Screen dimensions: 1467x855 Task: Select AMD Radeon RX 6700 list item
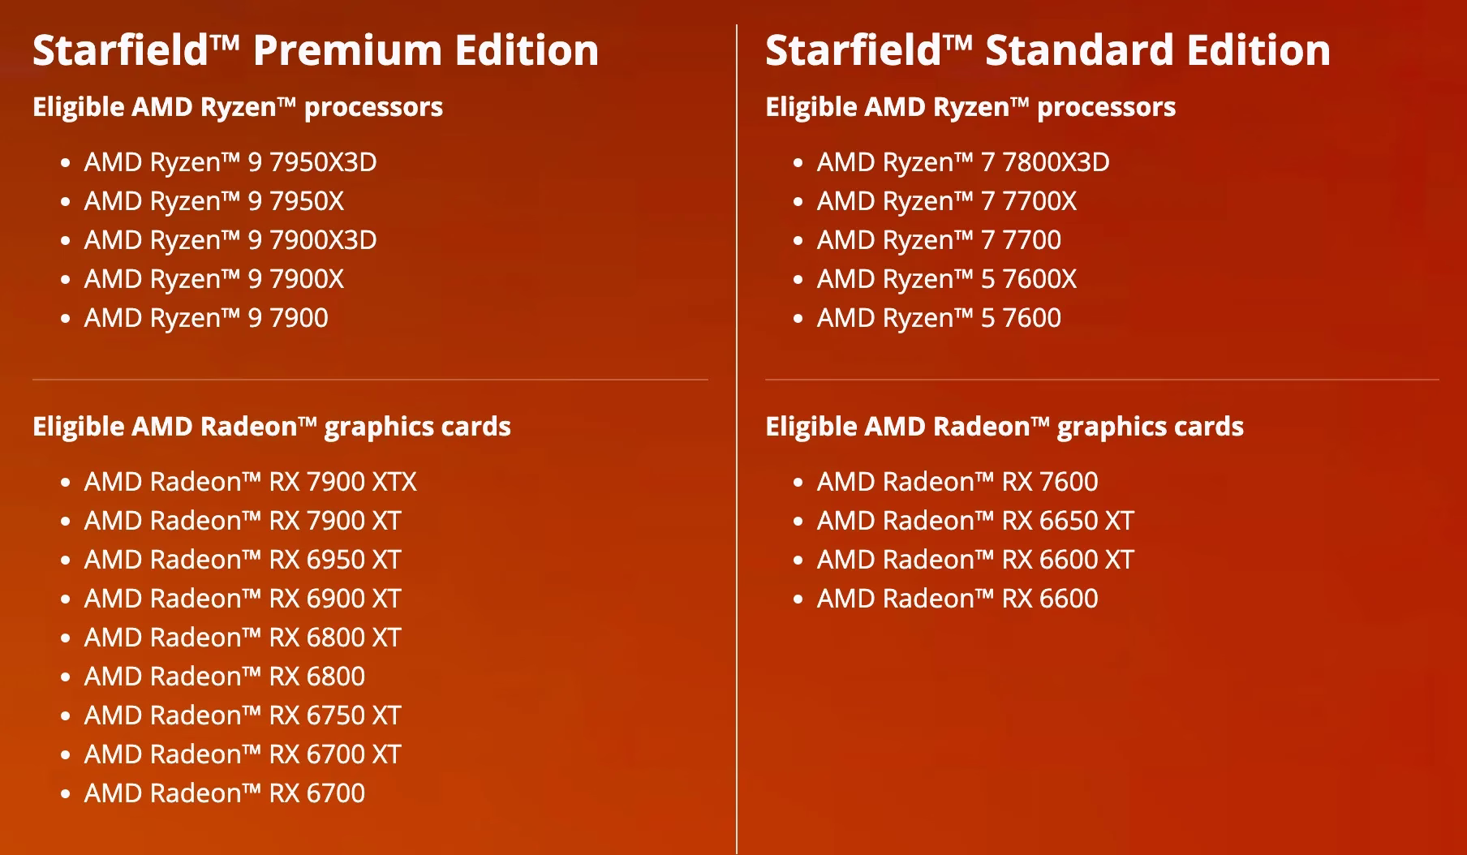coord(225,793)
